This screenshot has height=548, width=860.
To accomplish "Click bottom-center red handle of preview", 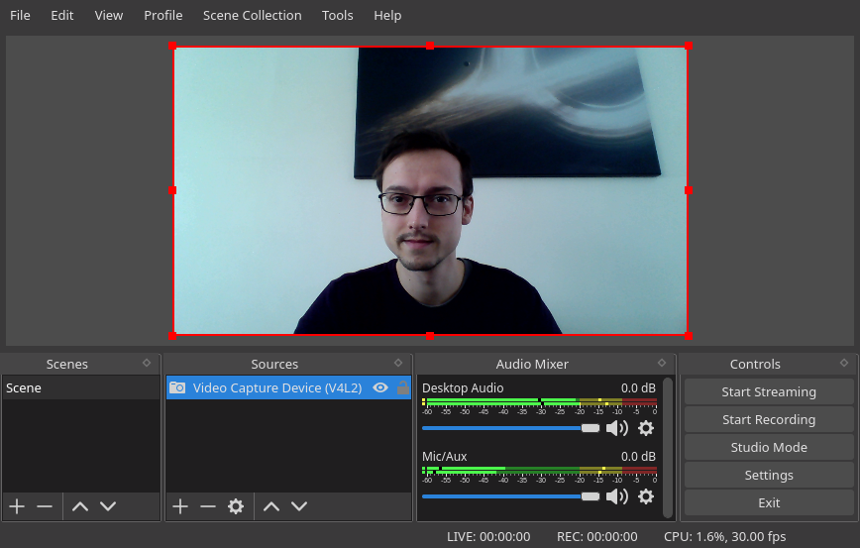I will tap(430, 336).
